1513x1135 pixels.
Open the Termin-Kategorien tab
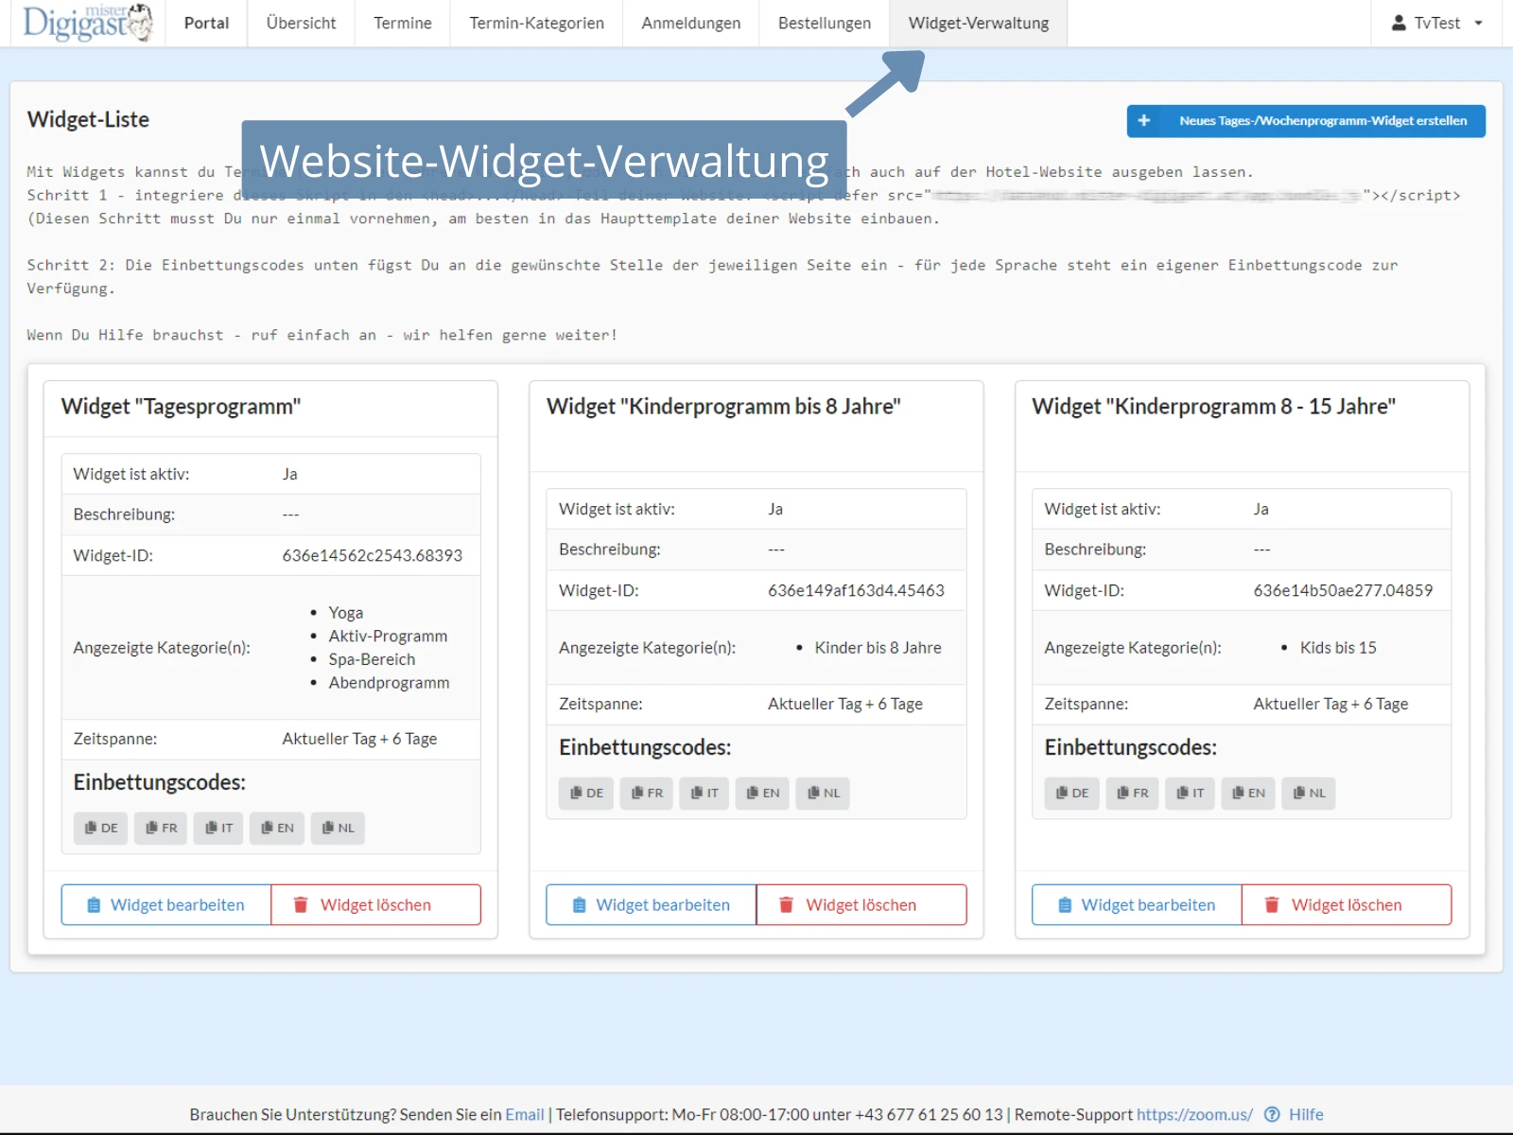pos(535,23)
